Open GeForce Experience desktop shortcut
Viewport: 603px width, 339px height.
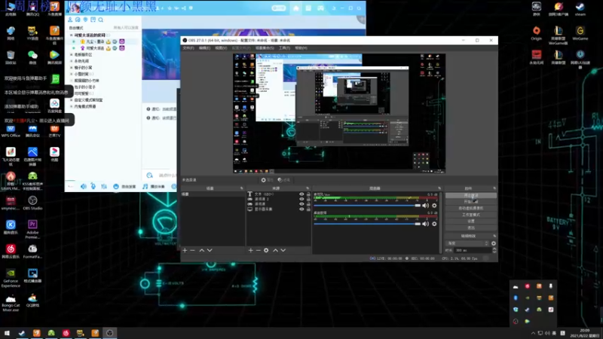(x=11, y=278)
